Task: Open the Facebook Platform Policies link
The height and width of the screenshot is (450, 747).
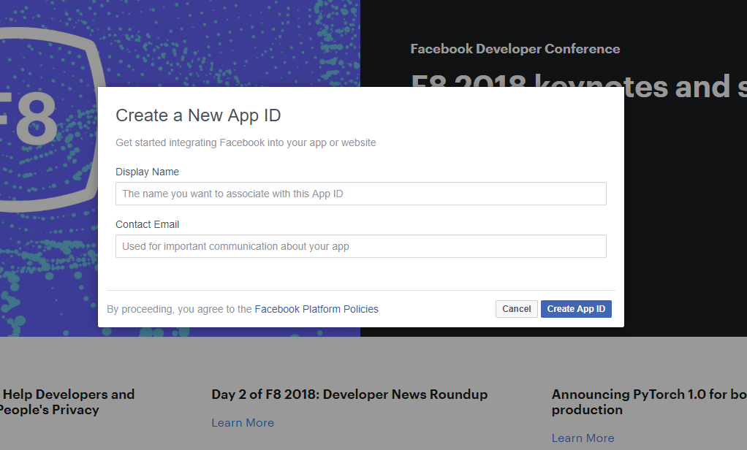Action: pos(316,309)
